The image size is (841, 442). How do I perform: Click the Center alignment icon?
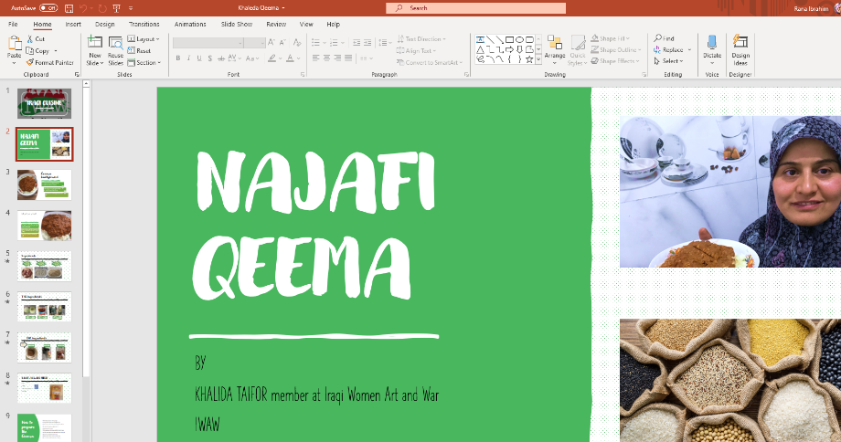coord(326,58)
